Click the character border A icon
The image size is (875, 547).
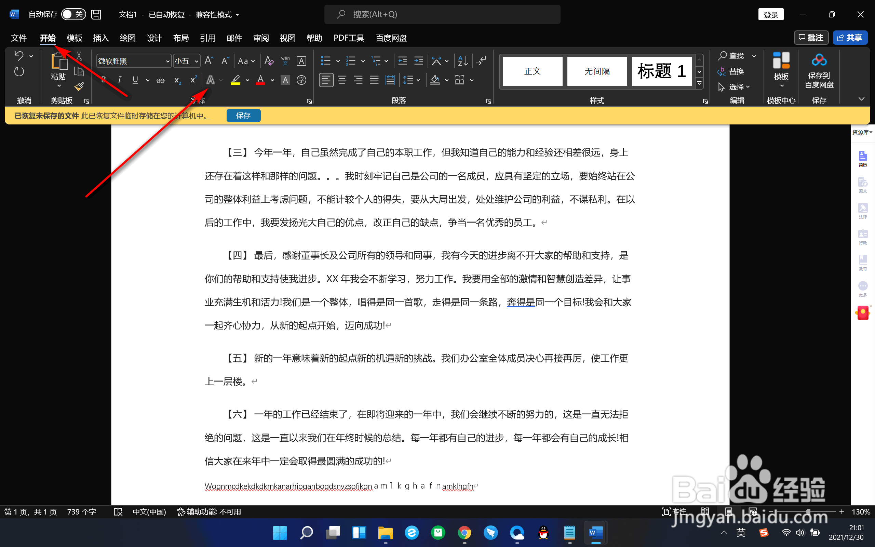[x=301, y=61]
